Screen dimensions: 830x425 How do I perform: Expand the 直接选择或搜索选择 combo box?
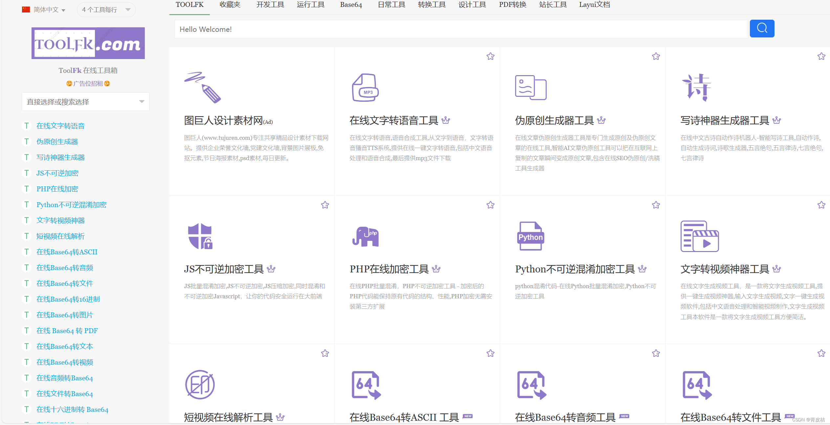tap(85, 102)
